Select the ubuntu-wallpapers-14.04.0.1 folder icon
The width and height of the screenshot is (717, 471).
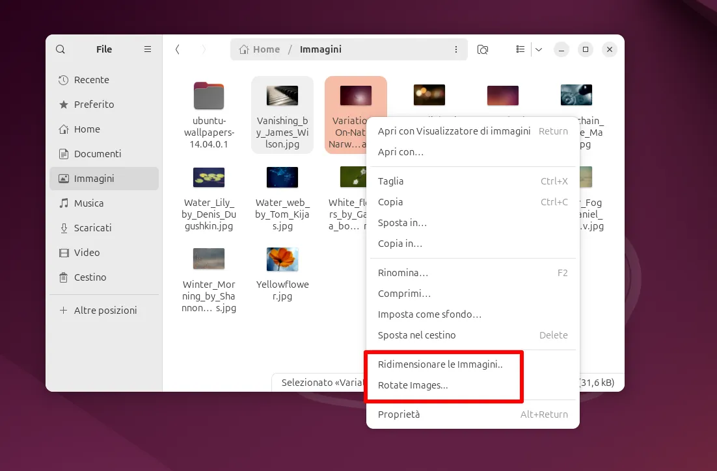coord(209,95)
